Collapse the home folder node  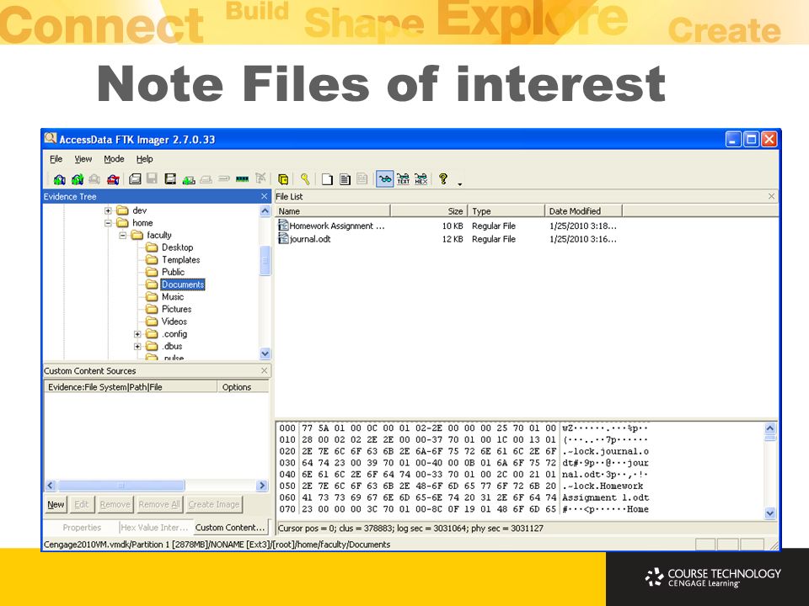click(x=108, y=222)
